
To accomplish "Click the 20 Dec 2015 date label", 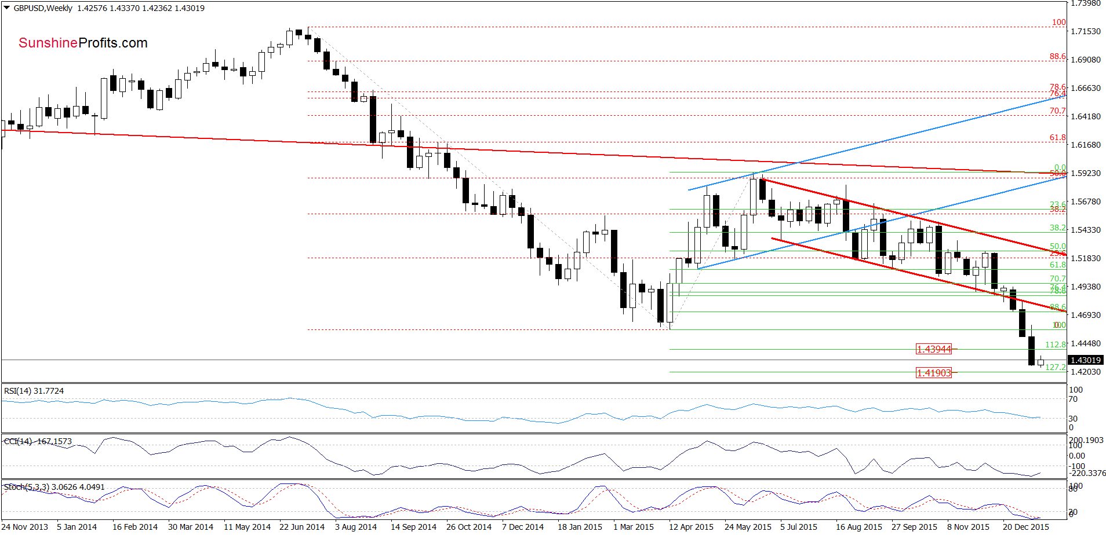I will 1025,527.
